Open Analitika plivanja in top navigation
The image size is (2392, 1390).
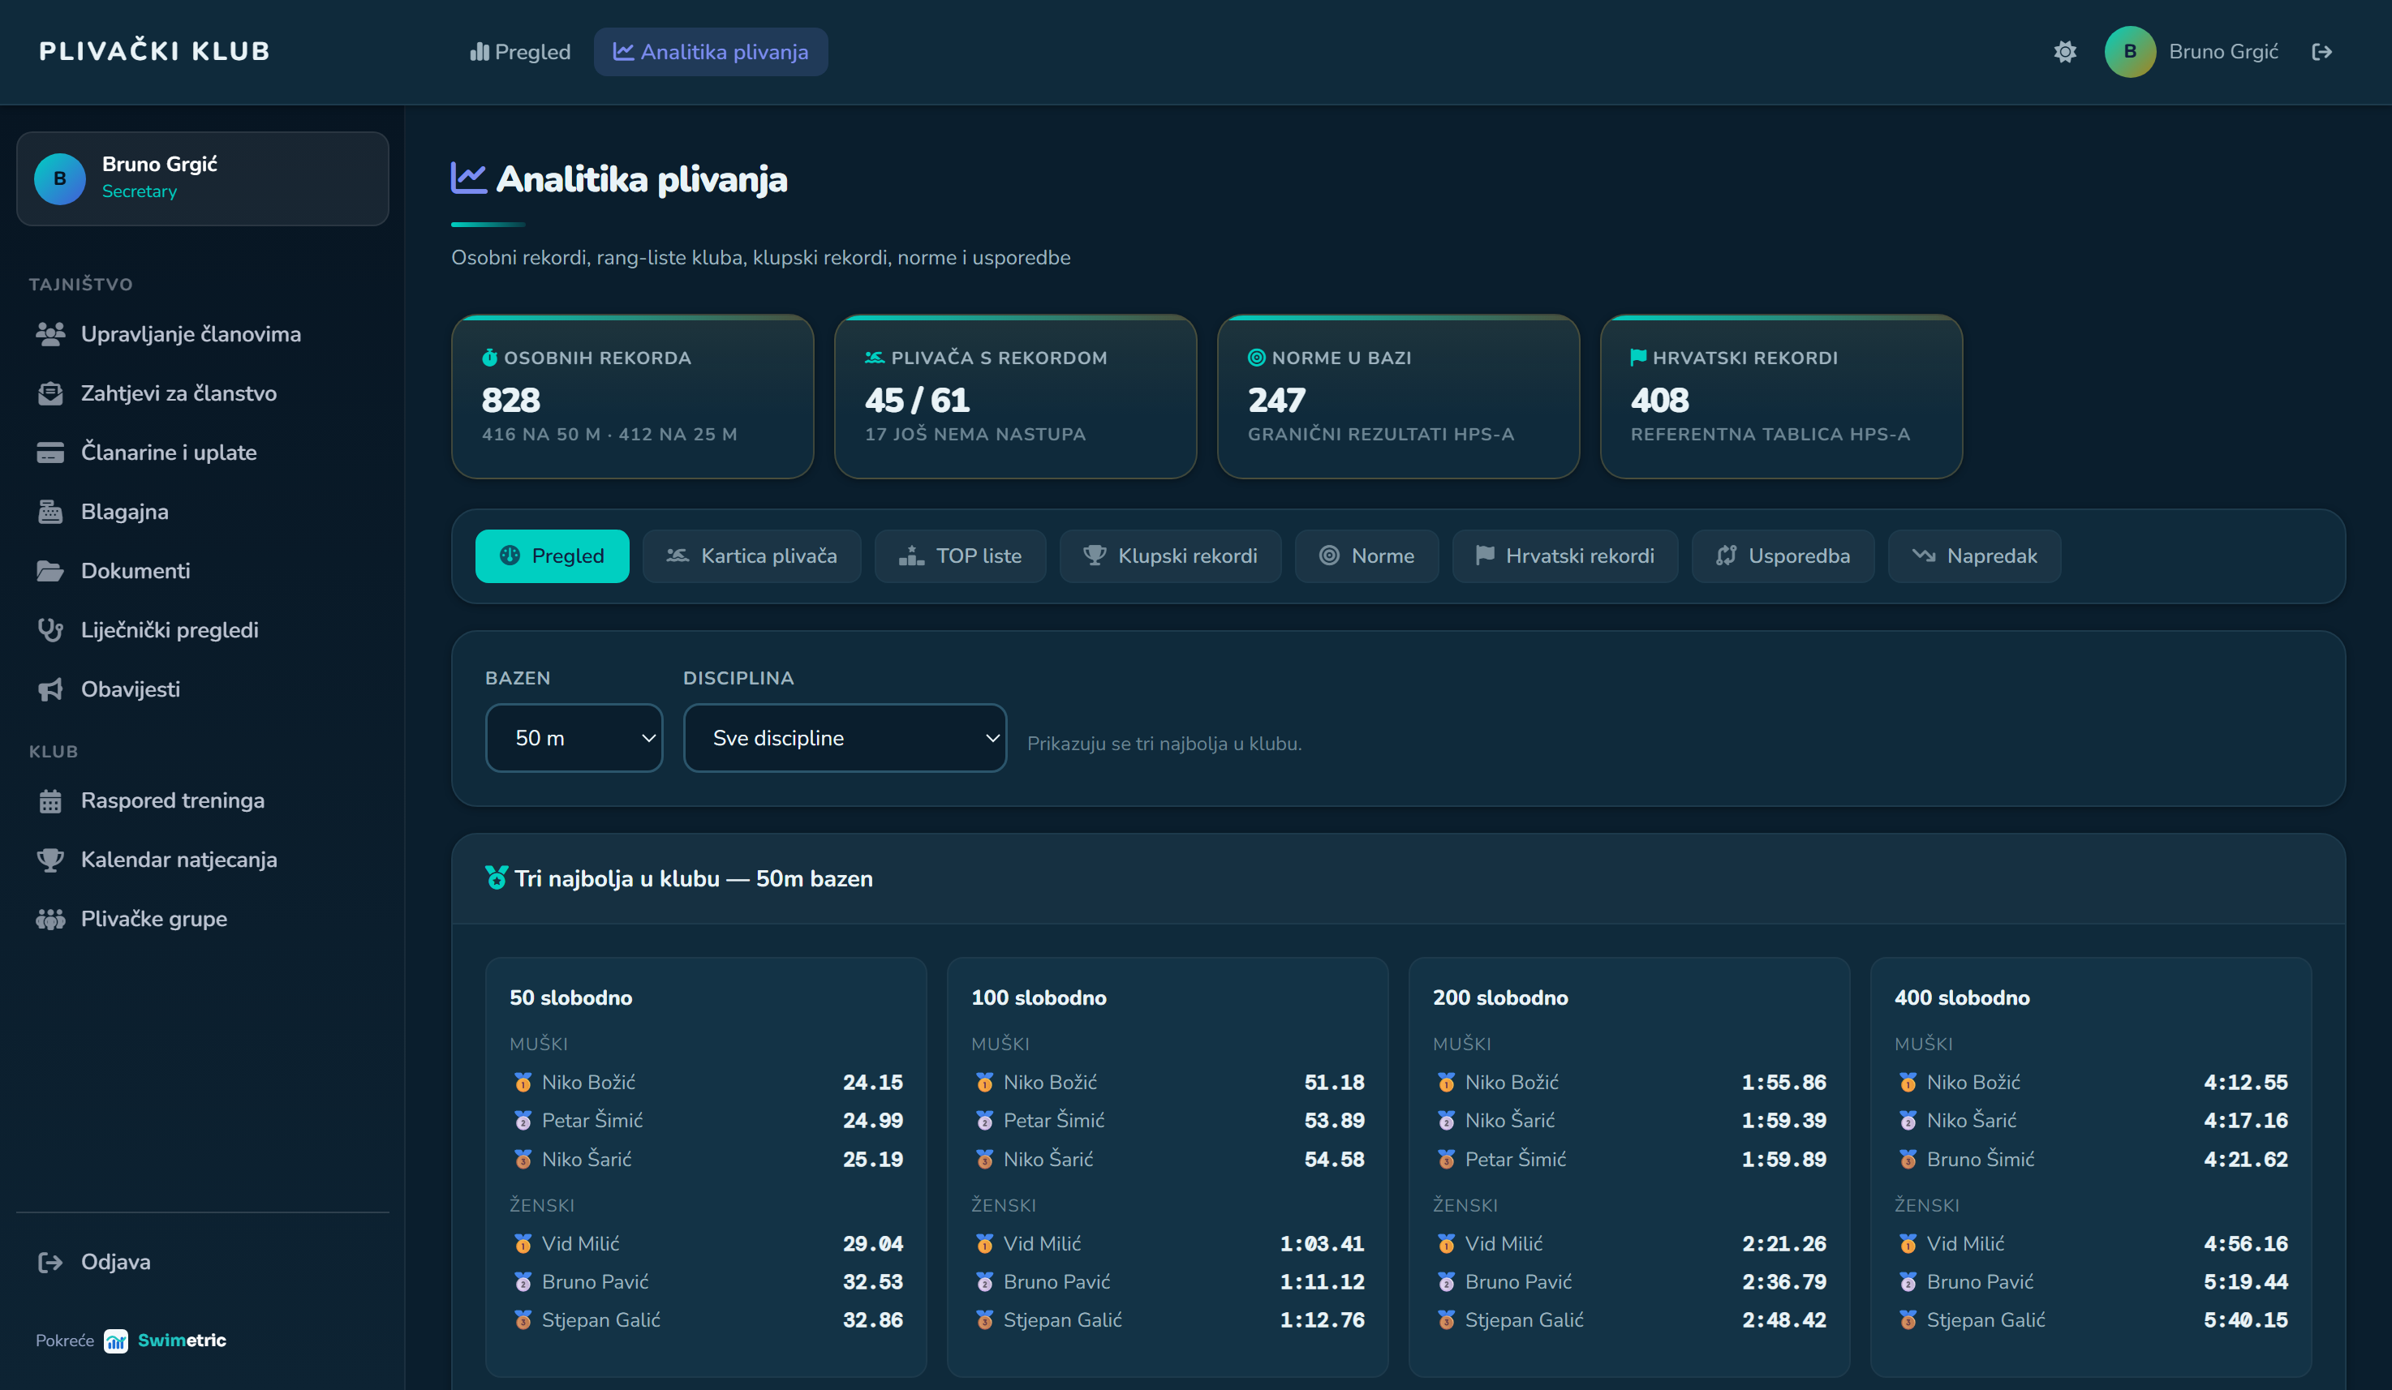pyautogui.click(x=710, y=51)
